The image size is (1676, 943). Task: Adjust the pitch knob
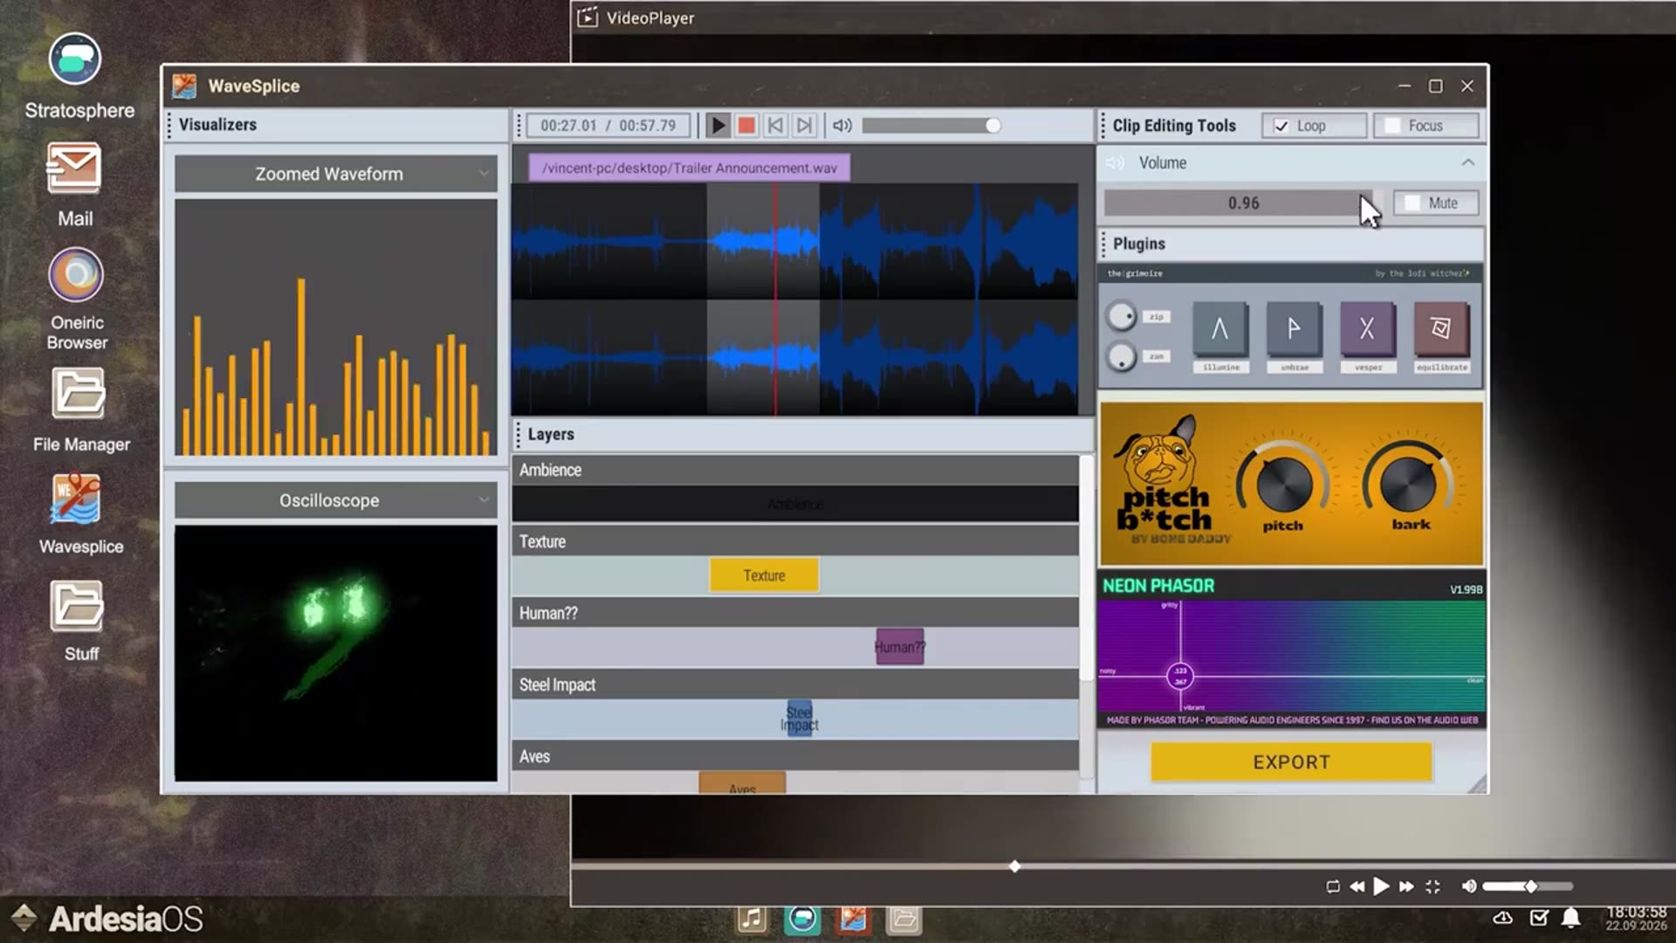pyautogui.click(x=1283, y=483)
